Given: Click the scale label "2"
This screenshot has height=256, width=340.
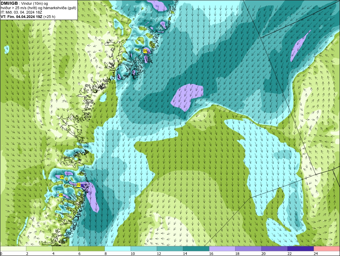Looking at the screenshot, I should pyautogui.click(x=27, y=254).
